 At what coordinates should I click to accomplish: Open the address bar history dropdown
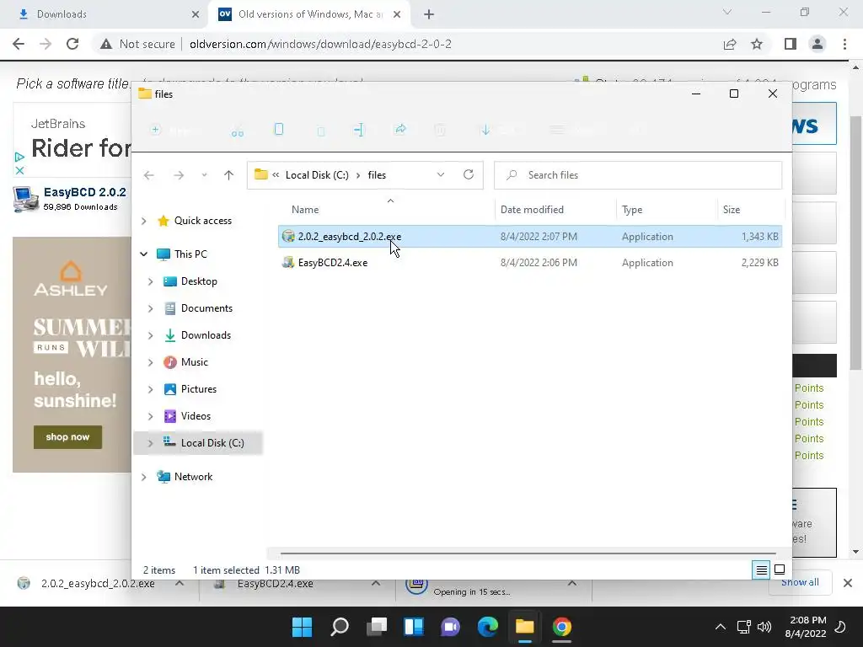441,175
